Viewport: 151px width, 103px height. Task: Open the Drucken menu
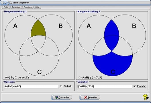pos(28,7)
